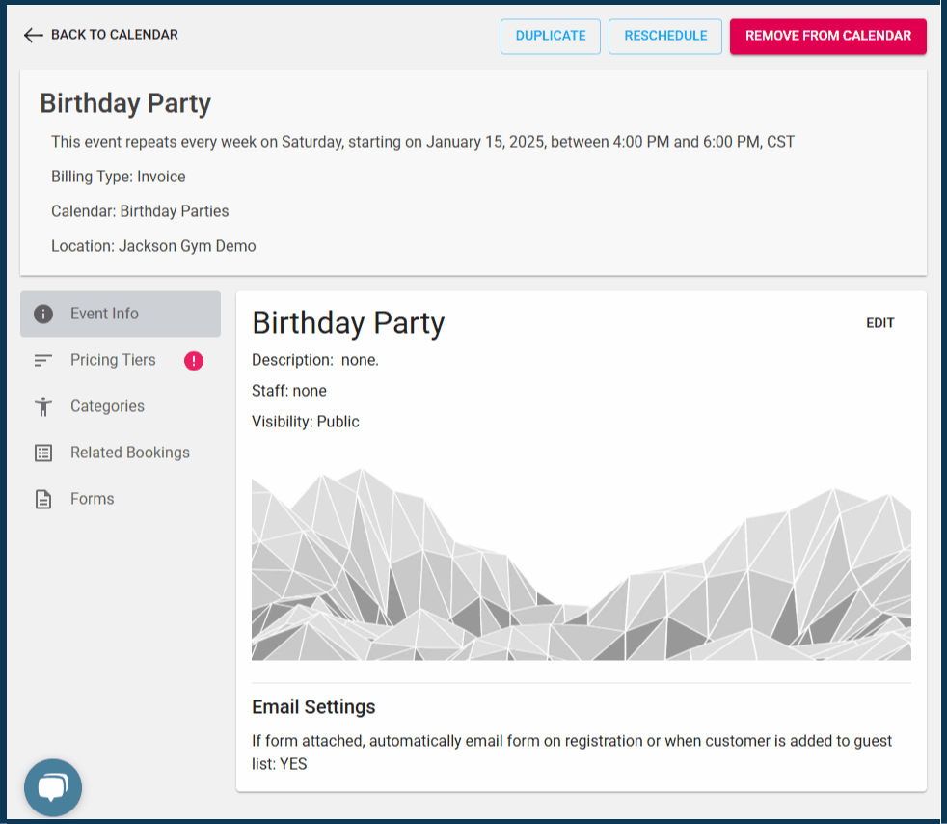
Task: Click the DUPLICATE button
Action: tap(550, 36)
